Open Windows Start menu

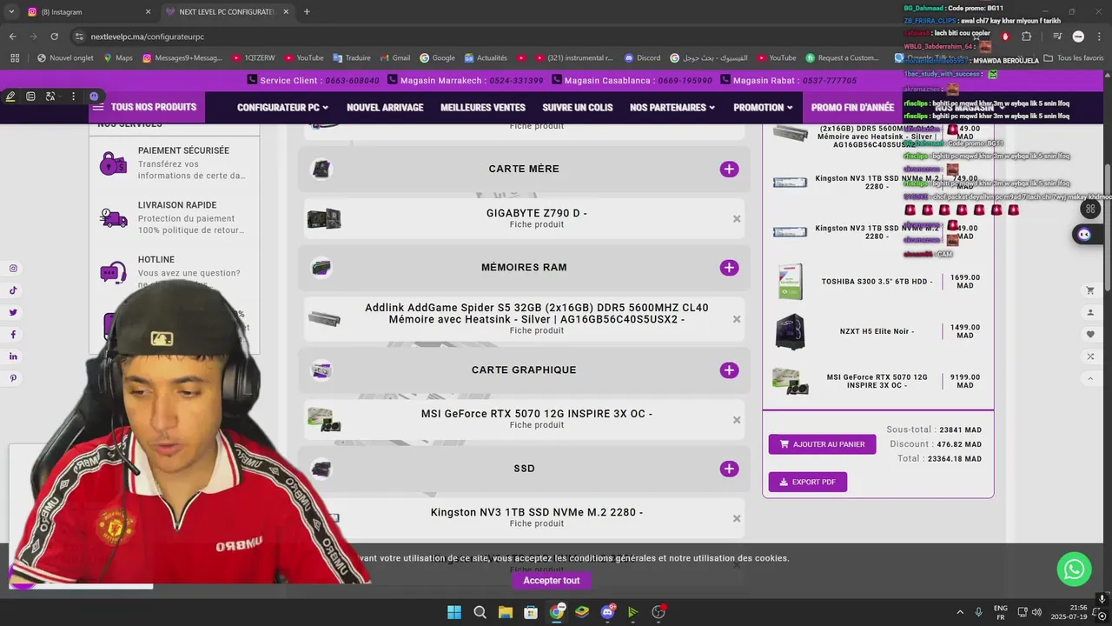tap(454, 612)
